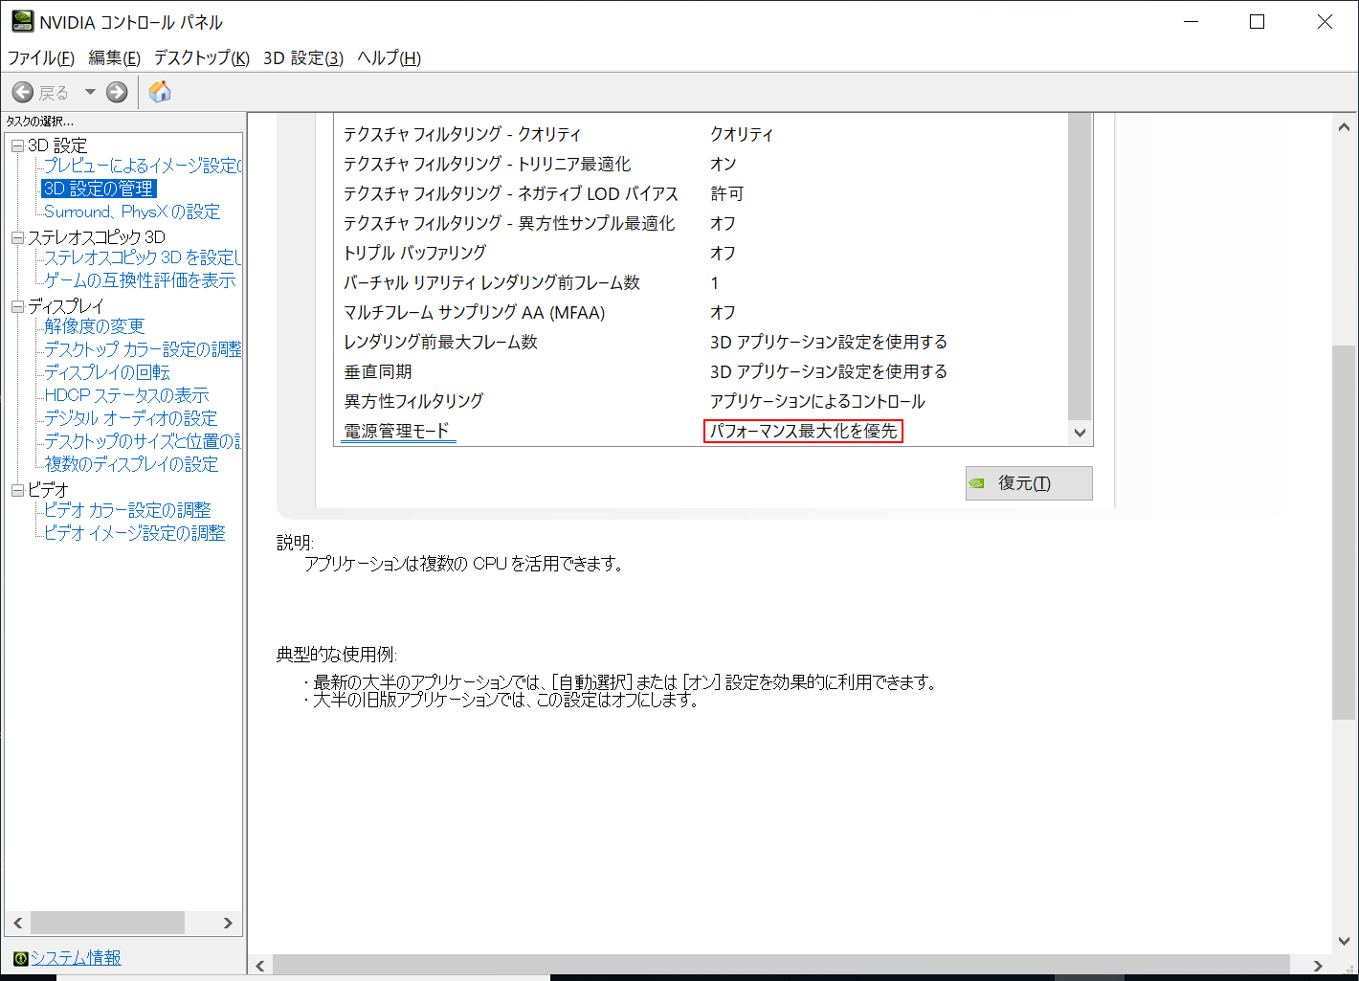Select the 異方性フィルタリング setting row
Viewport: 1359px width, 981px height.
700,401
